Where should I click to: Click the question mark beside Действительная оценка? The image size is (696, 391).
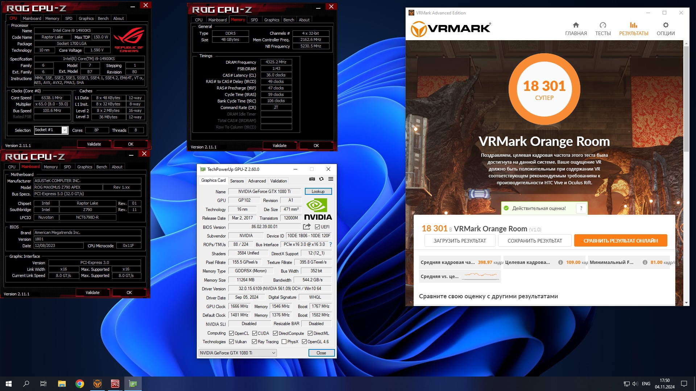[x=581, y=208]
